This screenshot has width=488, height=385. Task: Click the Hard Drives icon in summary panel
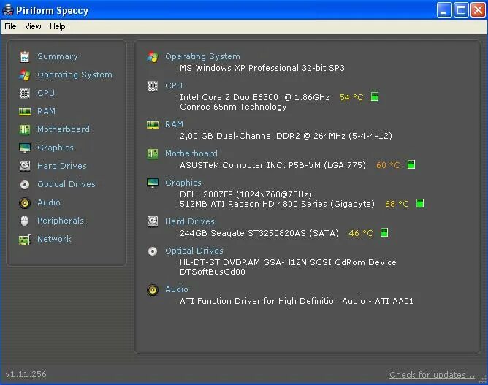click(x=153, y=221)
